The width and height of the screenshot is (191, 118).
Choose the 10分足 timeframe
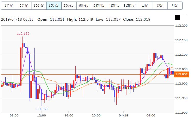coord(39,6)
